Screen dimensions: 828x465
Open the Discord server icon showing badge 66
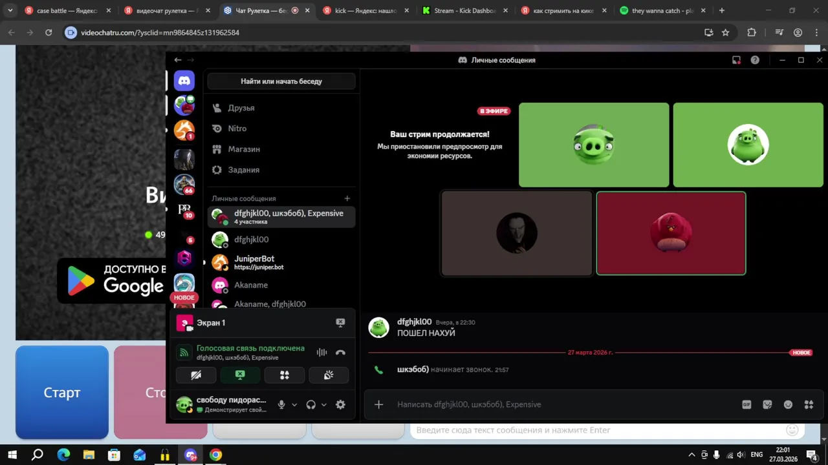coord(184,184)
